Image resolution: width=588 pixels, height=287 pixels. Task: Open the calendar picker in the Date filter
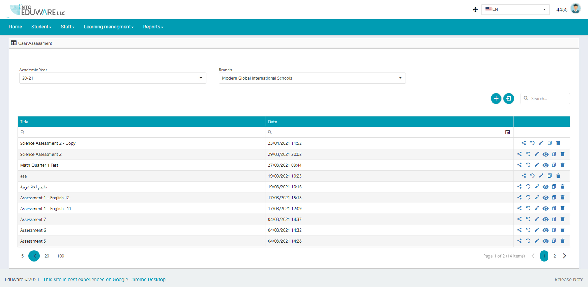point(507,132)
